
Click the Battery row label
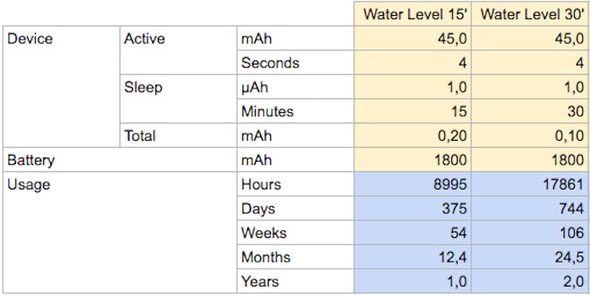pyautogui.click(x=120, y=160)
